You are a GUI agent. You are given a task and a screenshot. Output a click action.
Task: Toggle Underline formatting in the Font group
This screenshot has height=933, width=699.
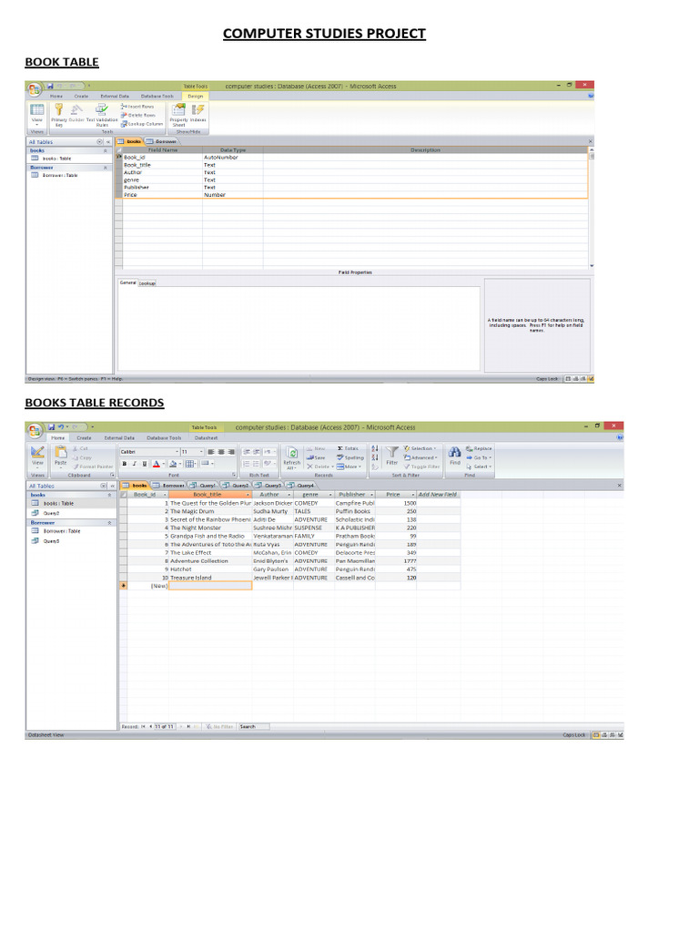[x=145, y=464]
